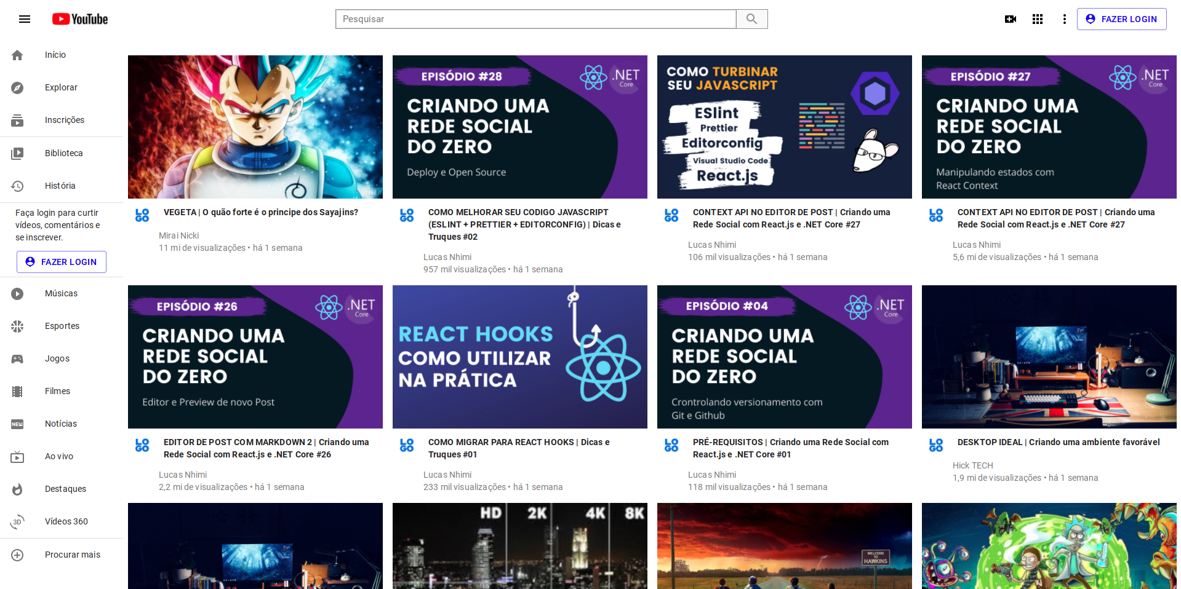Open the YouTube apps grid icon
This screenshot has height=589, width=1181.
click(x=1038, y=19)
